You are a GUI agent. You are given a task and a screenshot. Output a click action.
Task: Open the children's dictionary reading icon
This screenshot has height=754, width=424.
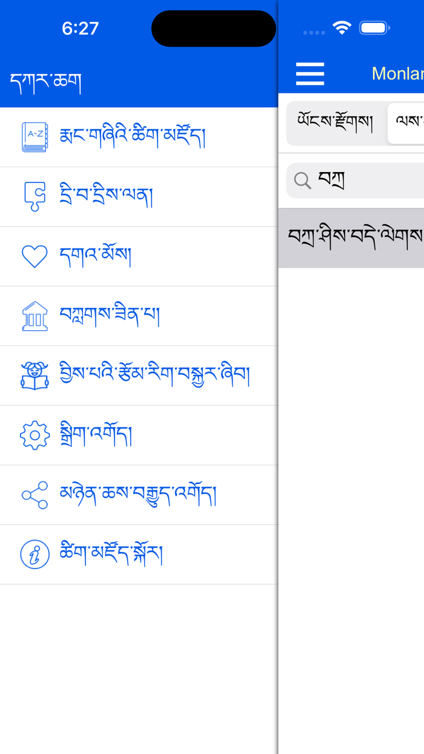coord(35,375)
